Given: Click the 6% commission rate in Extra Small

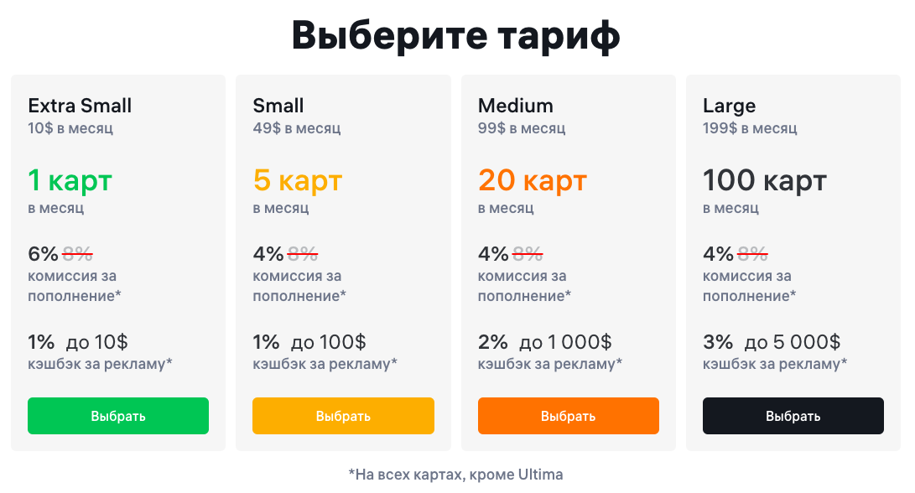Looking at the screenshot, I should pos(43,254).
